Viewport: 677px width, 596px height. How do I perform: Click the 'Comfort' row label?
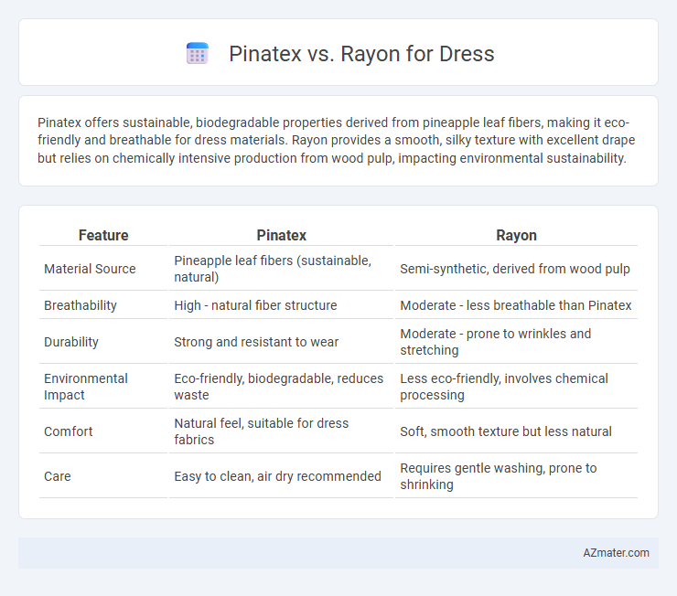point(69,431)
